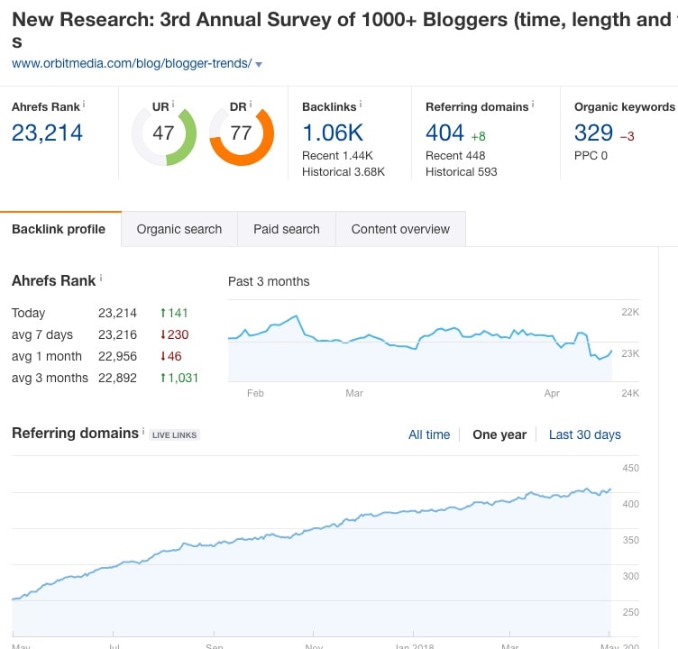Click 'Historical 3.68K' under Backlinks
This screenshot has width=678, height=649.
(x=344, y=172)
